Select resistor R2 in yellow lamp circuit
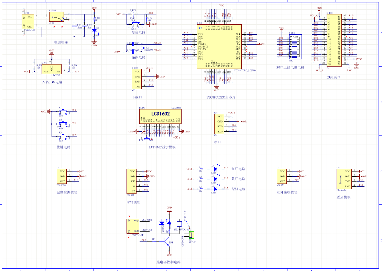This screenshot has width=382, height=271. click(201, 179)
